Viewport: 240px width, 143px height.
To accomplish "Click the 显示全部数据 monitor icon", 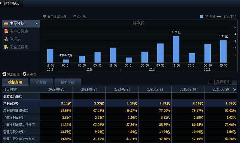I will click(x=44, y=16).
